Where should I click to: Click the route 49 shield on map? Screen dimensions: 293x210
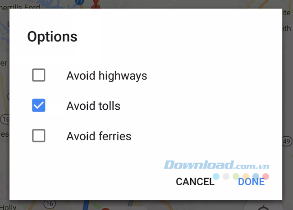287,142
